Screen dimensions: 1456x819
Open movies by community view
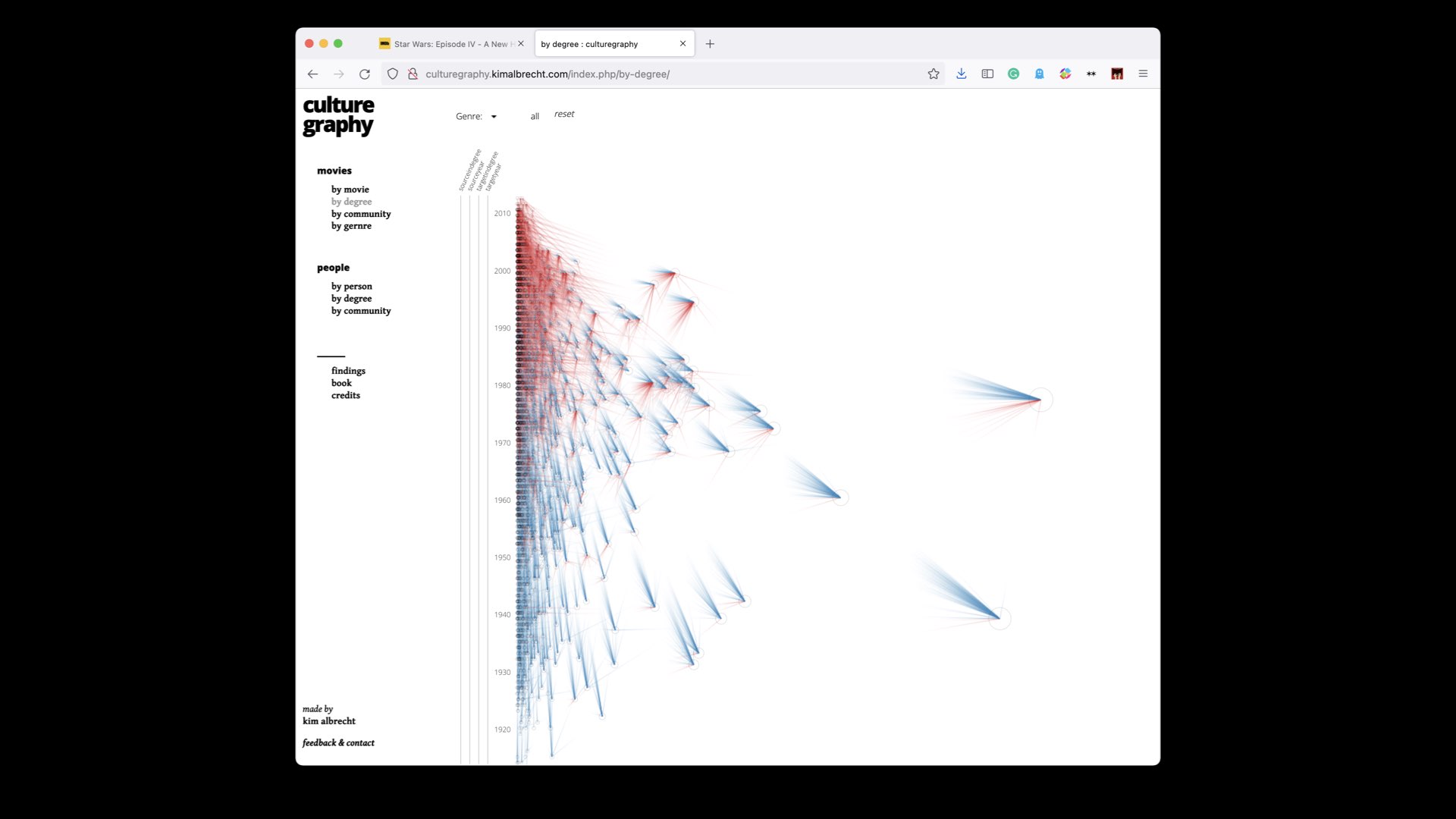361,214
